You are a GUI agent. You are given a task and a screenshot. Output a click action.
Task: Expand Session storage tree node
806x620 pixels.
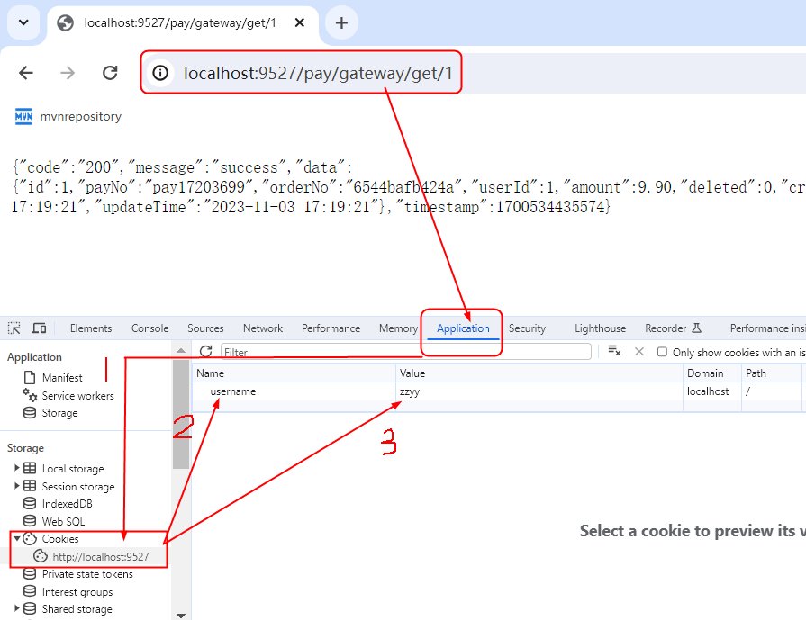(16, 486)
